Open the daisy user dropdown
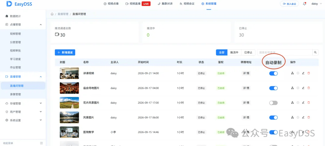Screen dimensions: 325x146 [x=316, y=4]
